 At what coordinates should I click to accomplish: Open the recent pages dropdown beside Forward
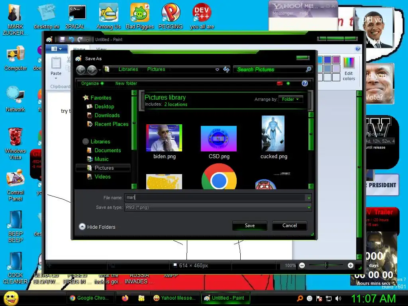click(100, 70)
